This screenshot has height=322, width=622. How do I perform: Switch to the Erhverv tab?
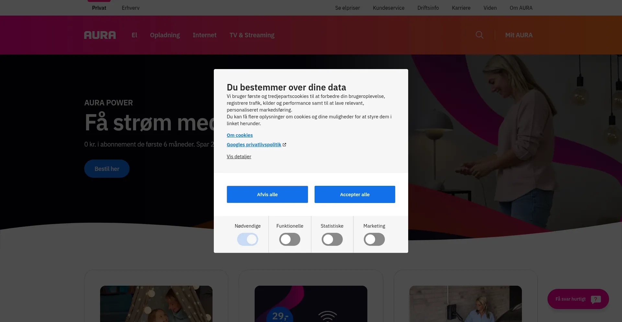(x=131, y=8)
